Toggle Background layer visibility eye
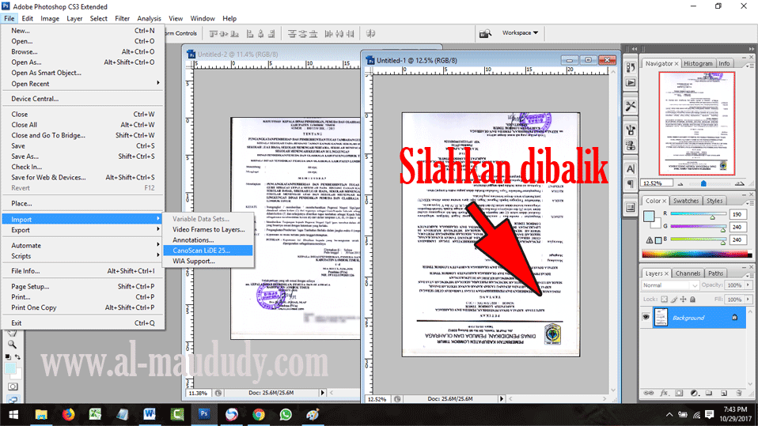Image resolution: width=758 pixels, height=426 pixels. (x=646, y=318)
